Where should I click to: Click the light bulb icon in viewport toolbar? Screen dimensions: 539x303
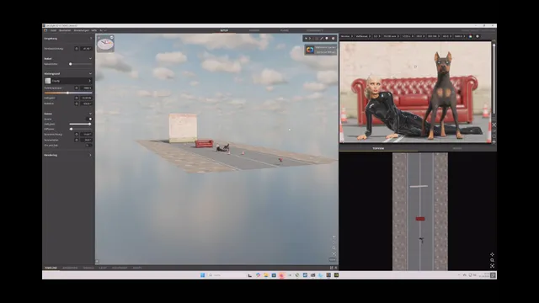tap(327, 39)
